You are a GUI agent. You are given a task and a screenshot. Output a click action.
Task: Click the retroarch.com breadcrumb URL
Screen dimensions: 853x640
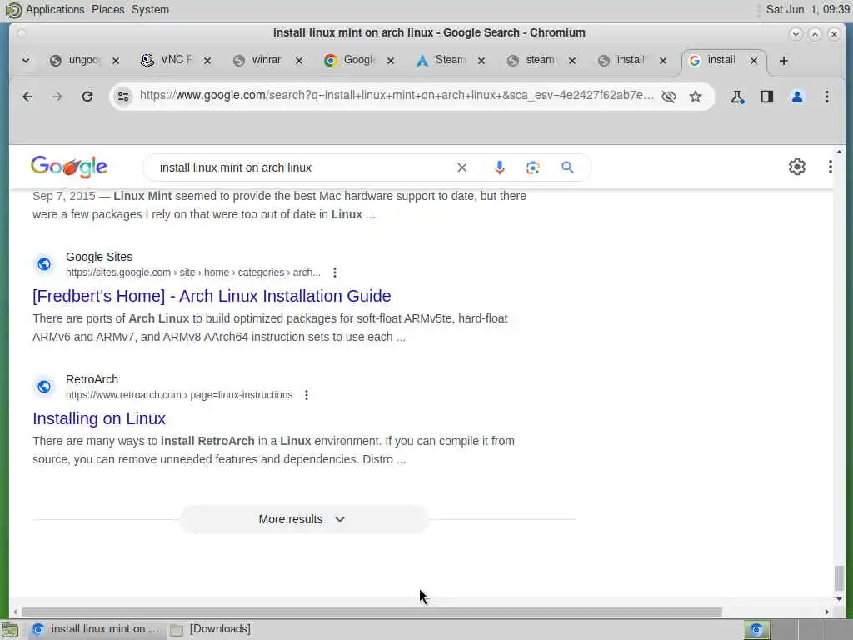(x=179, y=395)
